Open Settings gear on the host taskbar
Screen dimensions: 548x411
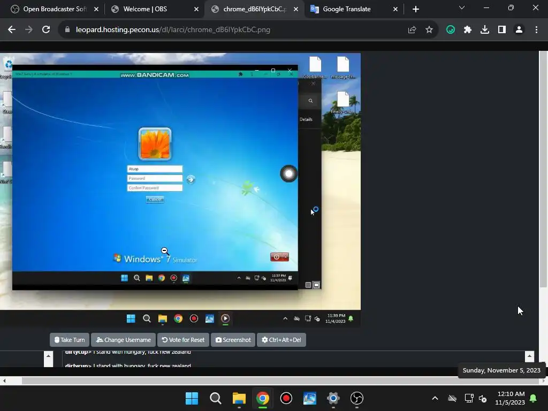pos(333,398)
